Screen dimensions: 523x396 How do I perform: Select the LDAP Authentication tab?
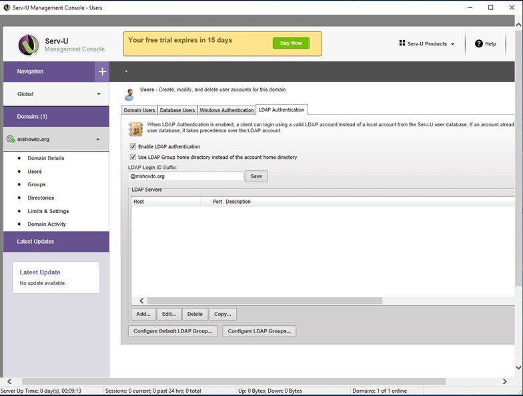282,110
